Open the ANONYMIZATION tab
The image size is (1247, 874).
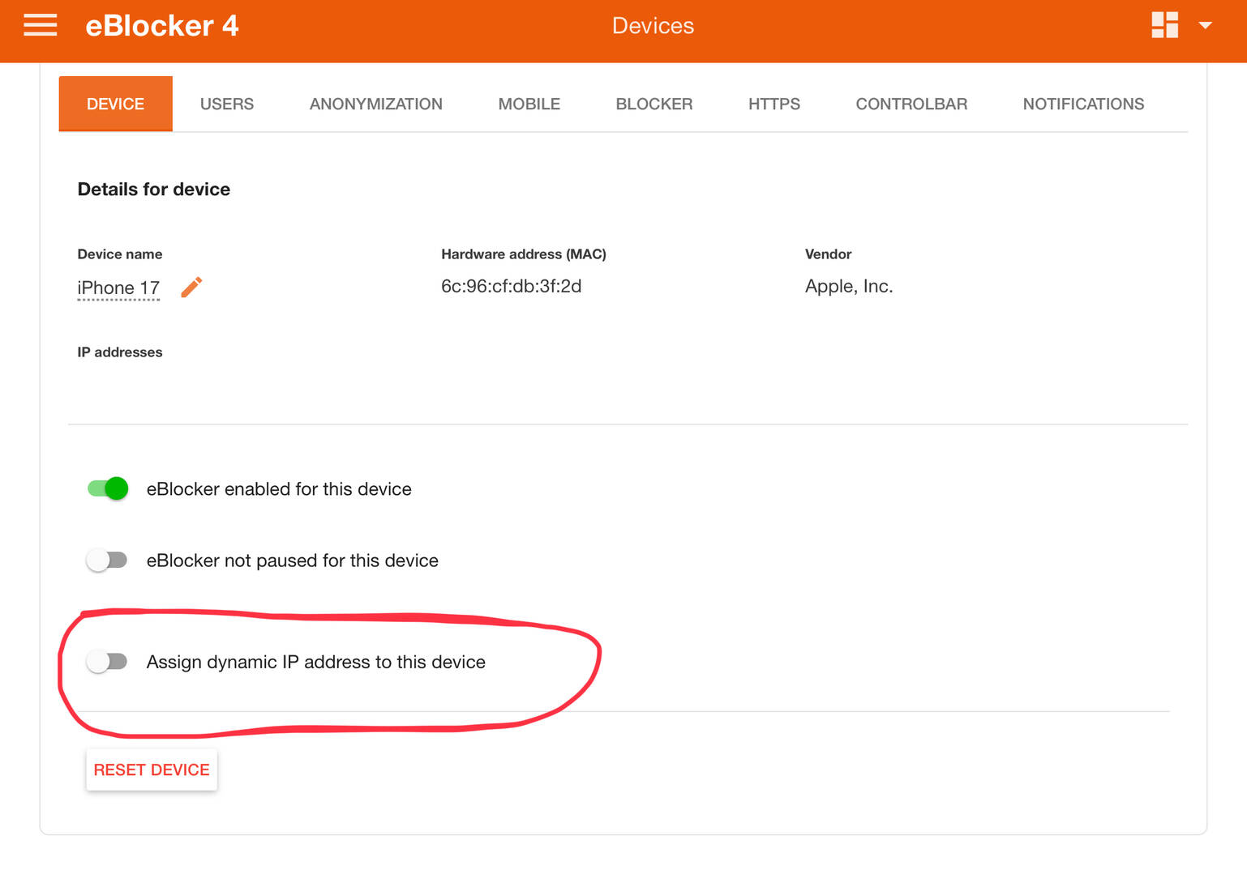375,104
